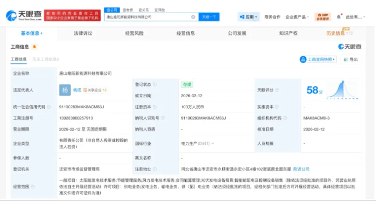The image size is (380, 211).
Task: Click the Tianyancha logo in header
Action: (24, 16)
